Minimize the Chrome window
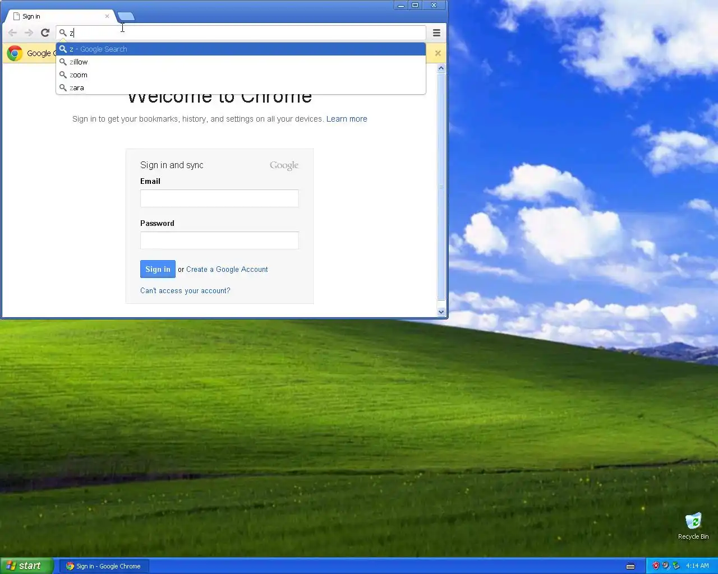Viewport: 718px width, 574px height. (x=401, y=6)
